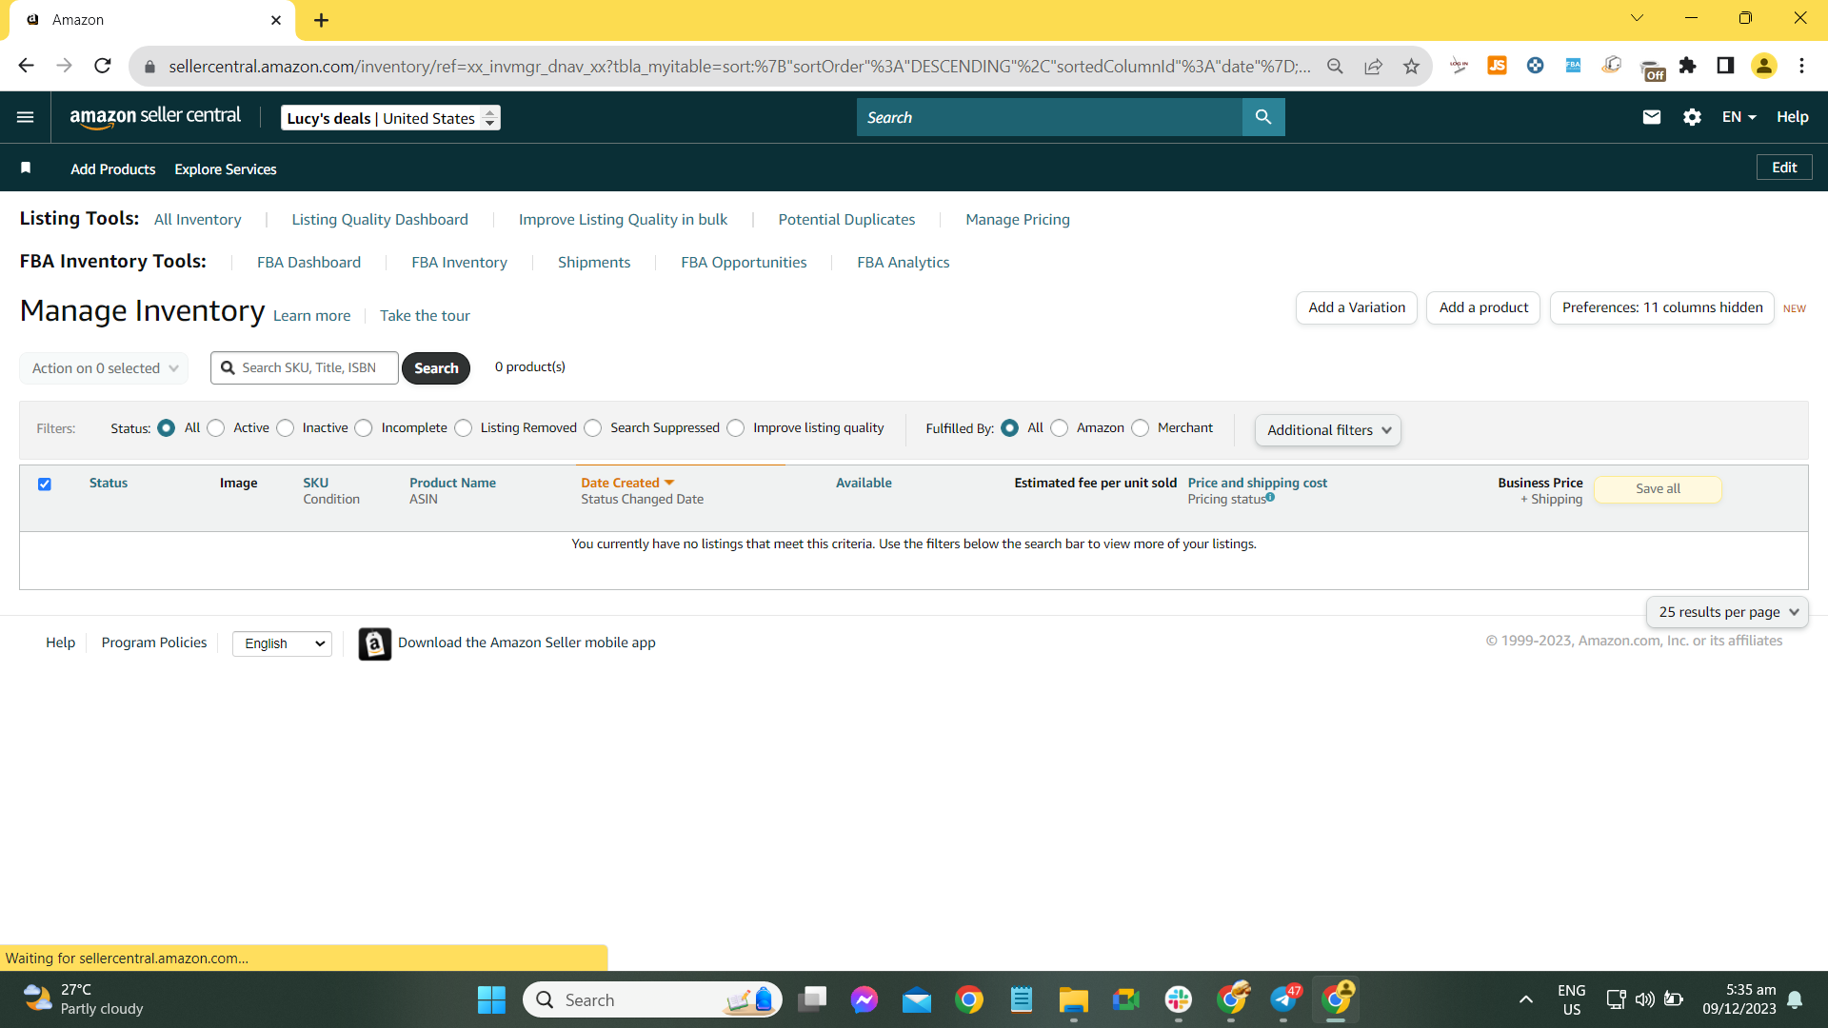The height and width of the screenshot is (1028, 1828).
Task: Open the Shipments tab
Action: click(x=594, y=263)
